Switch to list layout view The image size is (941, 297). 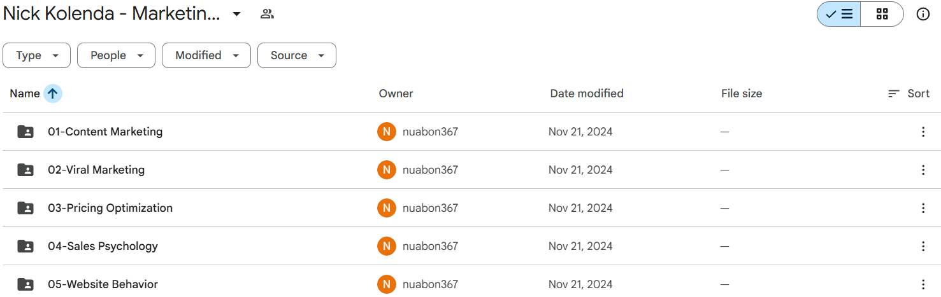tap(839, 14)
